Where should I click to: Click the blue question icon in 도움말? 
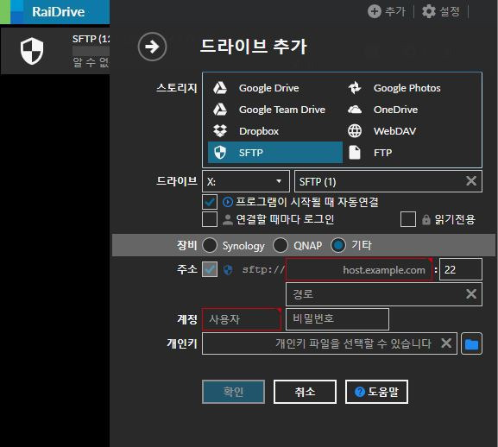359,392
